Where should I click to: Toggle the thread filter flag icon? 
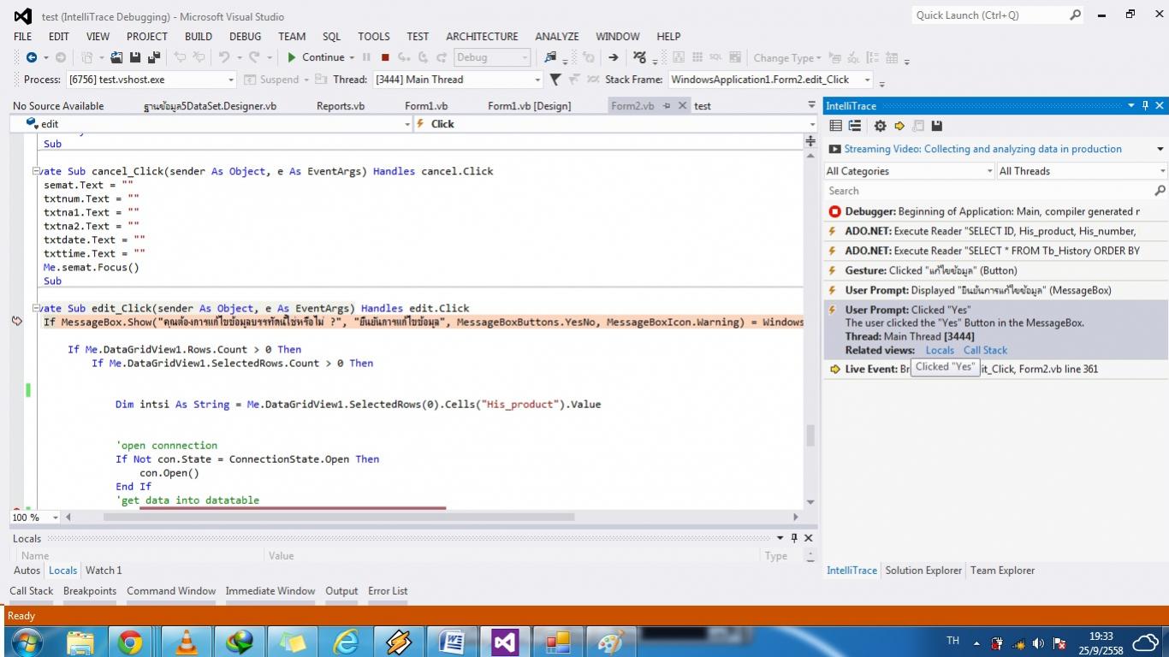pos(555,80)
